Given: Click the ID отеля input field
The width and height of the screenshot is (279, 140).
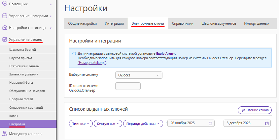Looking at the screenshot, I should coord(128,86).
